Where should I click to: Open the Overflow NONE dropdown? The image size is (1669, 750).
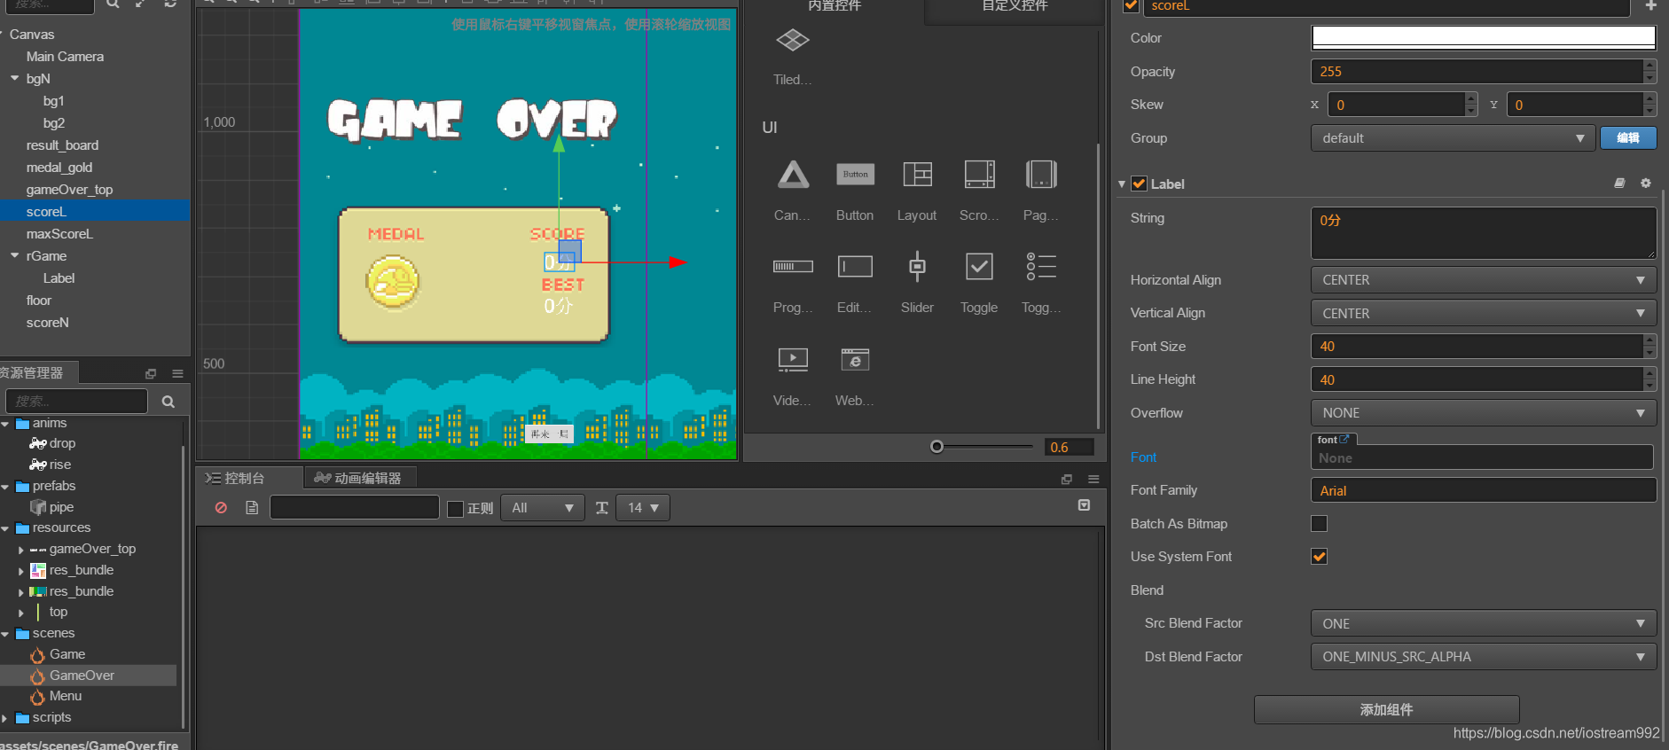(1484, 413)
